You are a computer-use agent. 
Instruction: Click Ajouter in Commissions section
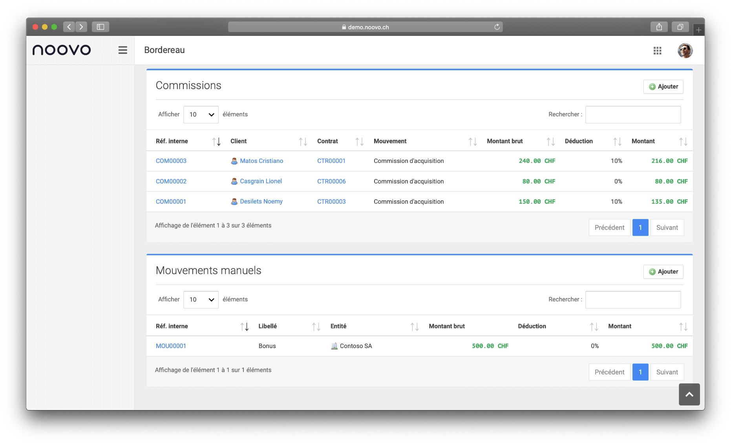[663, 87]
